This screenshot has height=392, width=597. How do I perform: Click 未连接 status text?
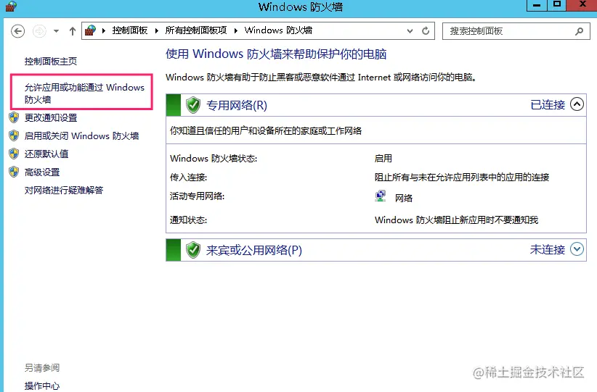pyautogui.click(x=548, y=249)
